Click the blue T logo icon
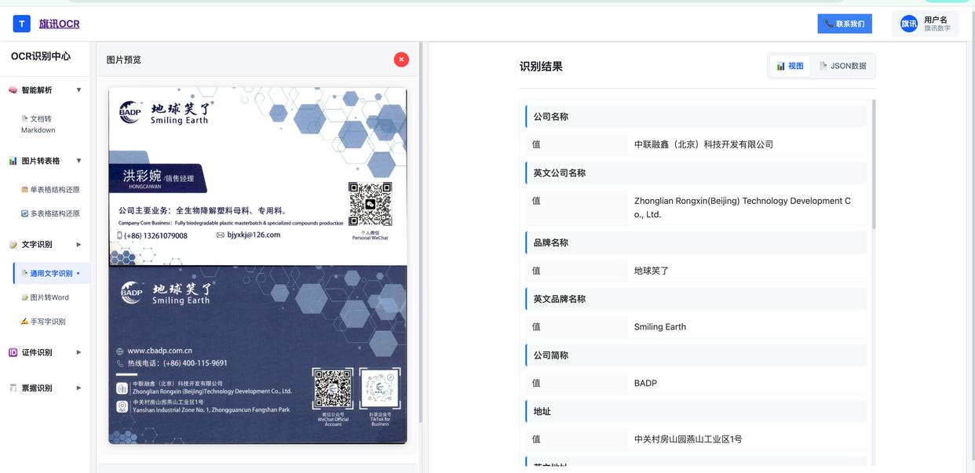 click(21, 24)
